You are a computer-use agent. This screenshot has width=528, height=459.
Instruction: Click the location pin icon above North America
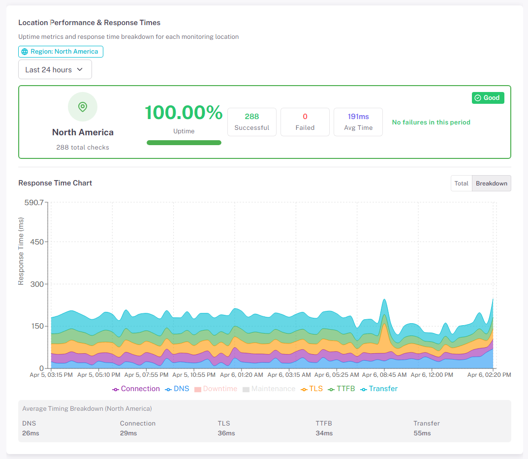click(83, 107)
